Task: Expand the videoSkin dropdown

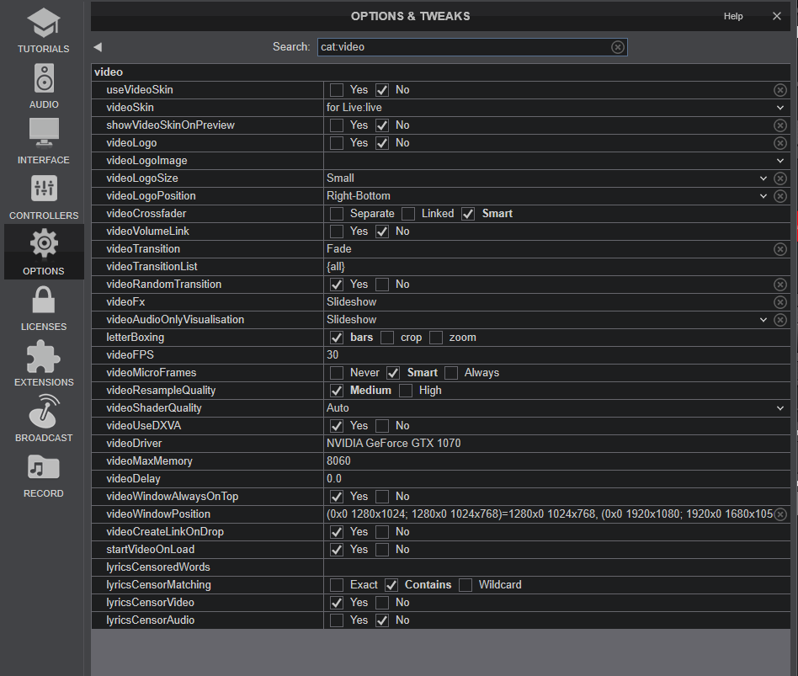Action: (780, 108)
